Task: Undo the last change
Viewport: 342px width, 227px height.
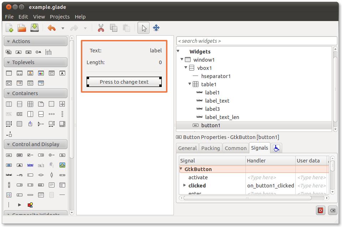Action: point(51,28)
